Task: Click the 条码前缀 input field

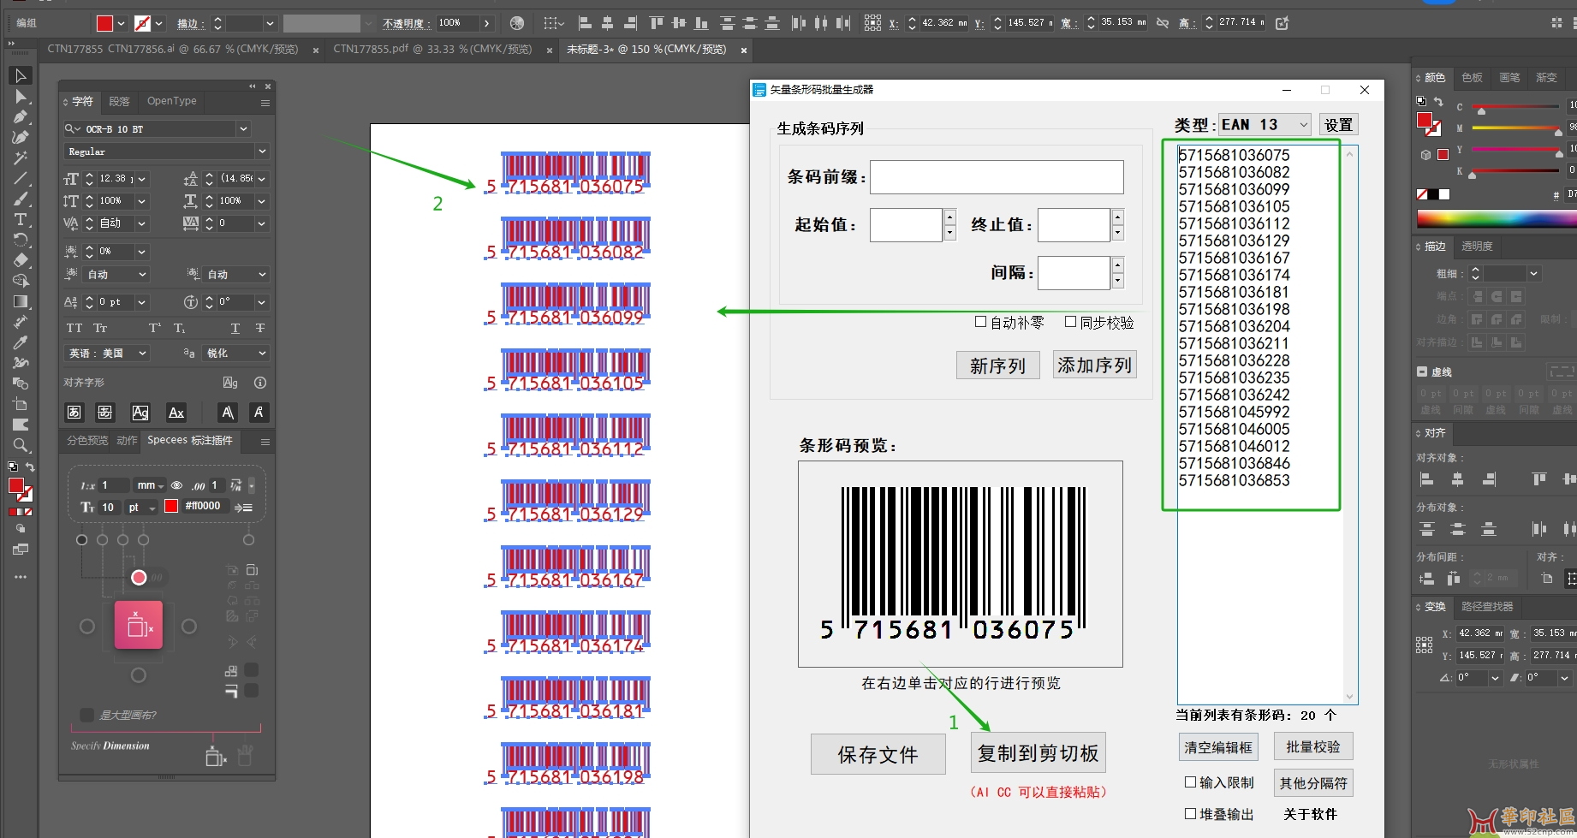Action: [x=997, y=177]
